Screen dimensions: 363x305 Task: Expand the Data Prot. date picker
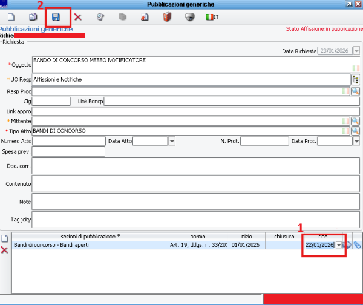click(x=356, y=141)
